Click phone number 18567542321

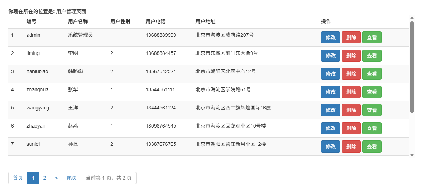[161, 71]
